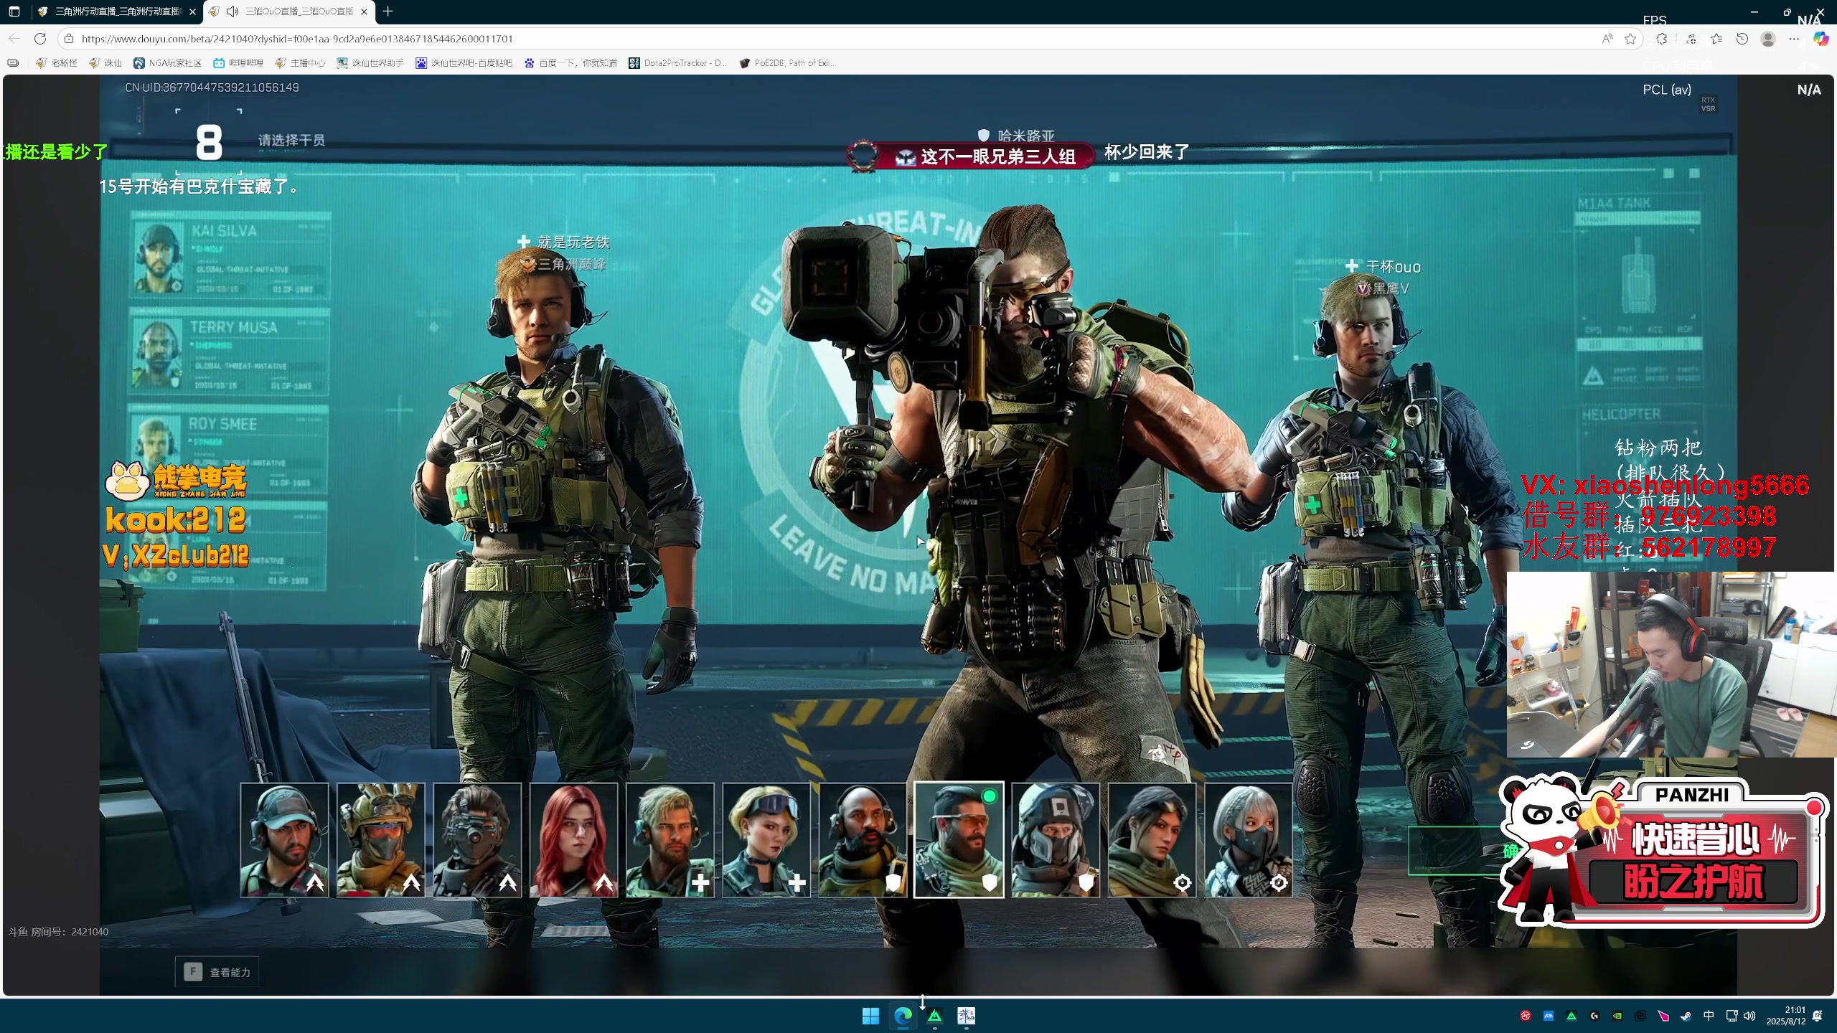Select the night-vision goggle operator portrait

(477, 840)
